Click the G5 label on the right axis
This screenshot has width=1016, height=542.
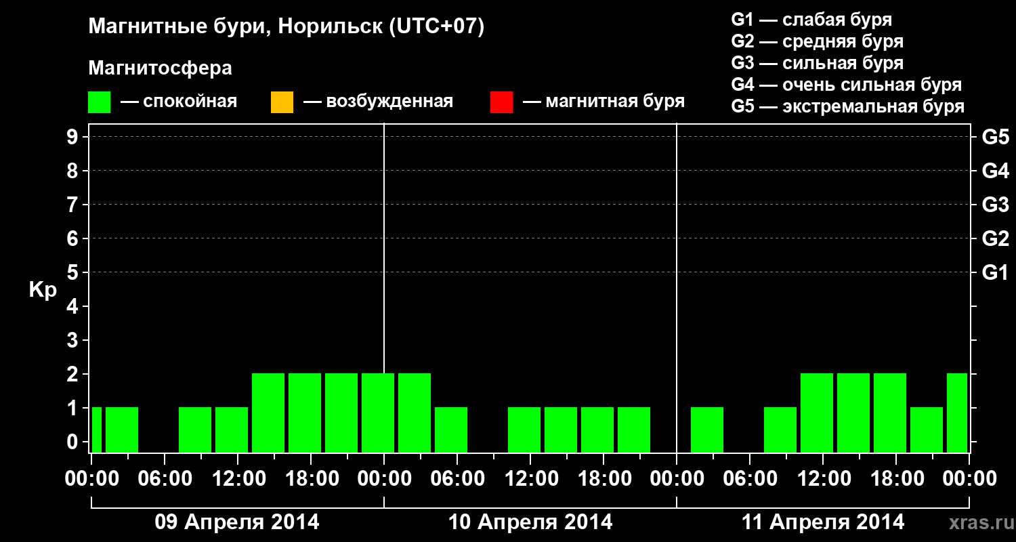click(x=995, y=137)
